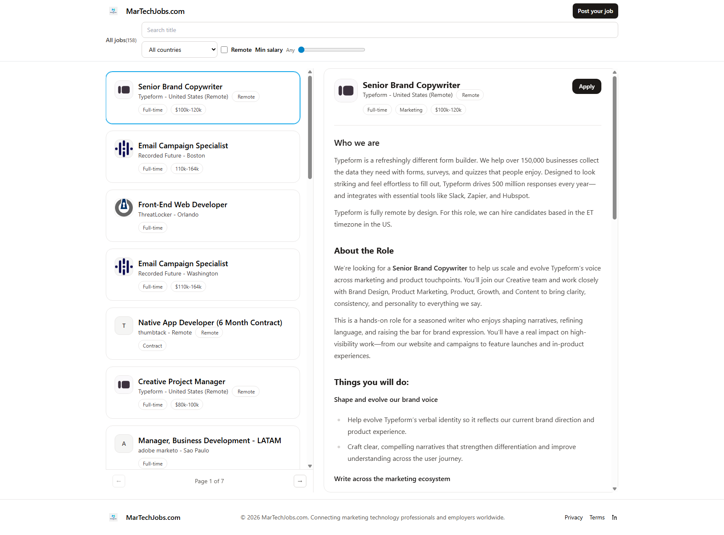Click the Typeform logo in the job detail header
The height and width of the screenshot is (535, 724).
pyautogui.click(x=346, y=90)
